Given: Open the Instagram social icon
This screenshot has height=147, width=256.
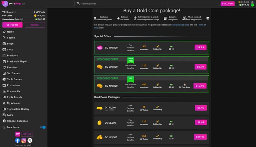Looking at the screenshot, I should pos(24,141).
